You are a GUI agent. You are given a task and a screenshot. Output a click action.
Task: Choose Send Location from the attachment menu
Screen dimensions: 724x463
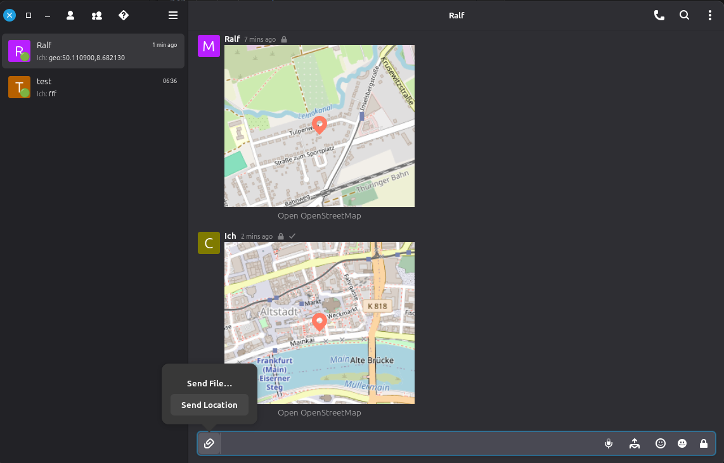[209, 405]
